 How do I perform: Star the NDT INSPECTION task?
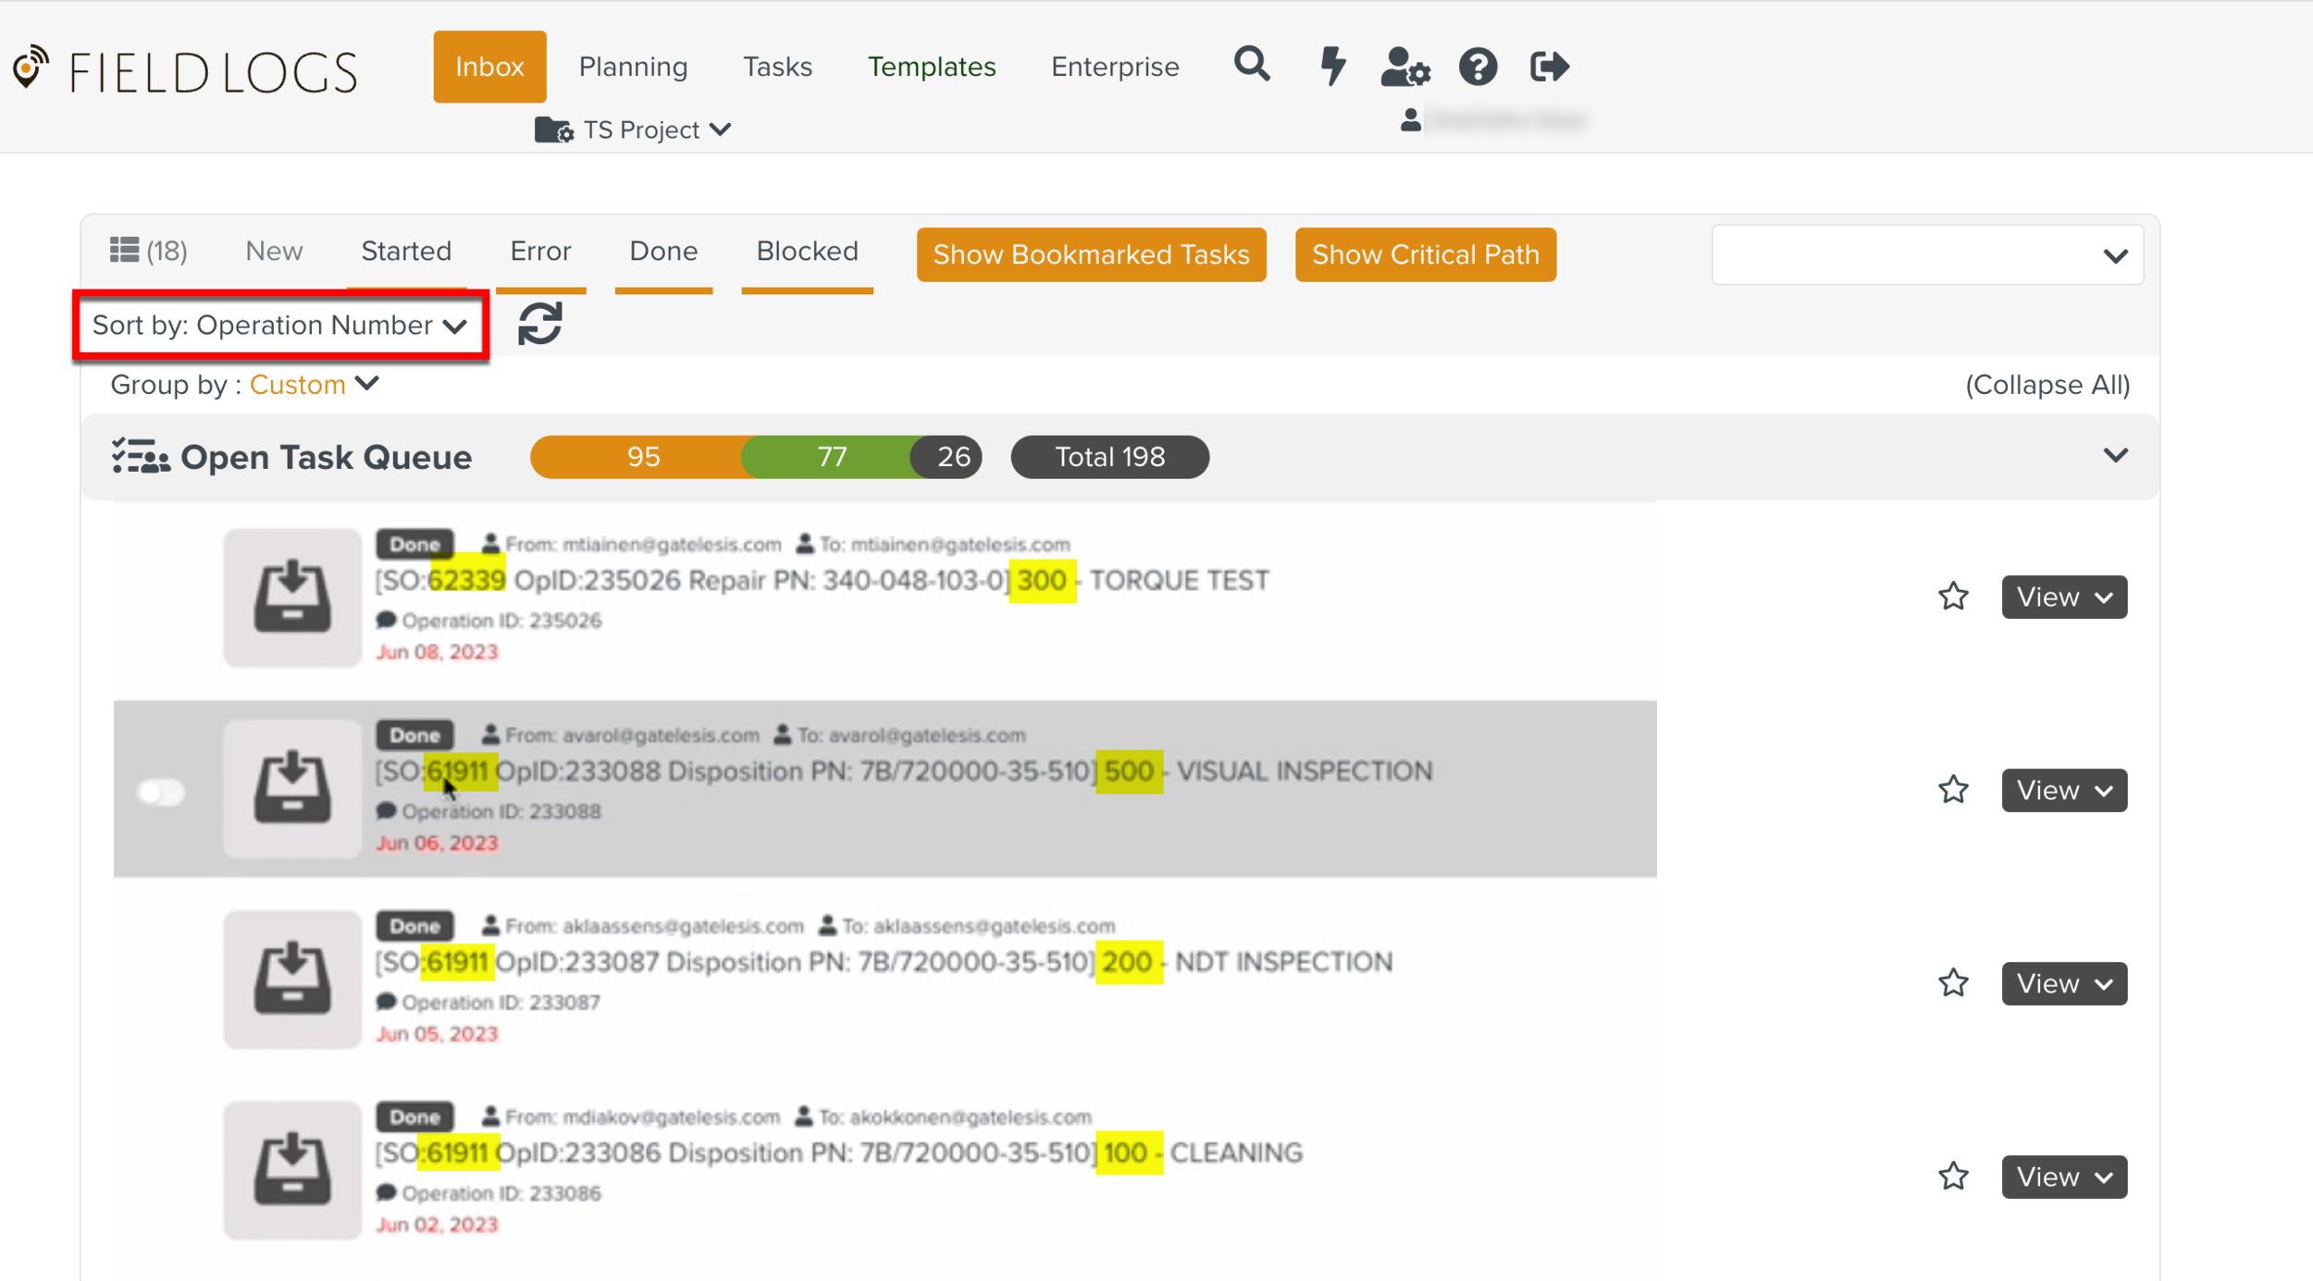(x=1953, y=983)
